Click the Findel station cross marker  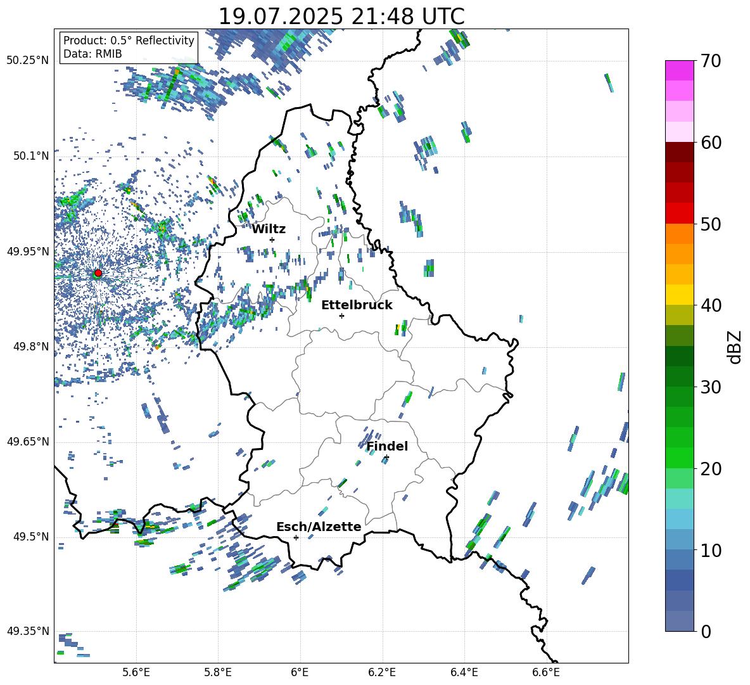click(386, 458)
